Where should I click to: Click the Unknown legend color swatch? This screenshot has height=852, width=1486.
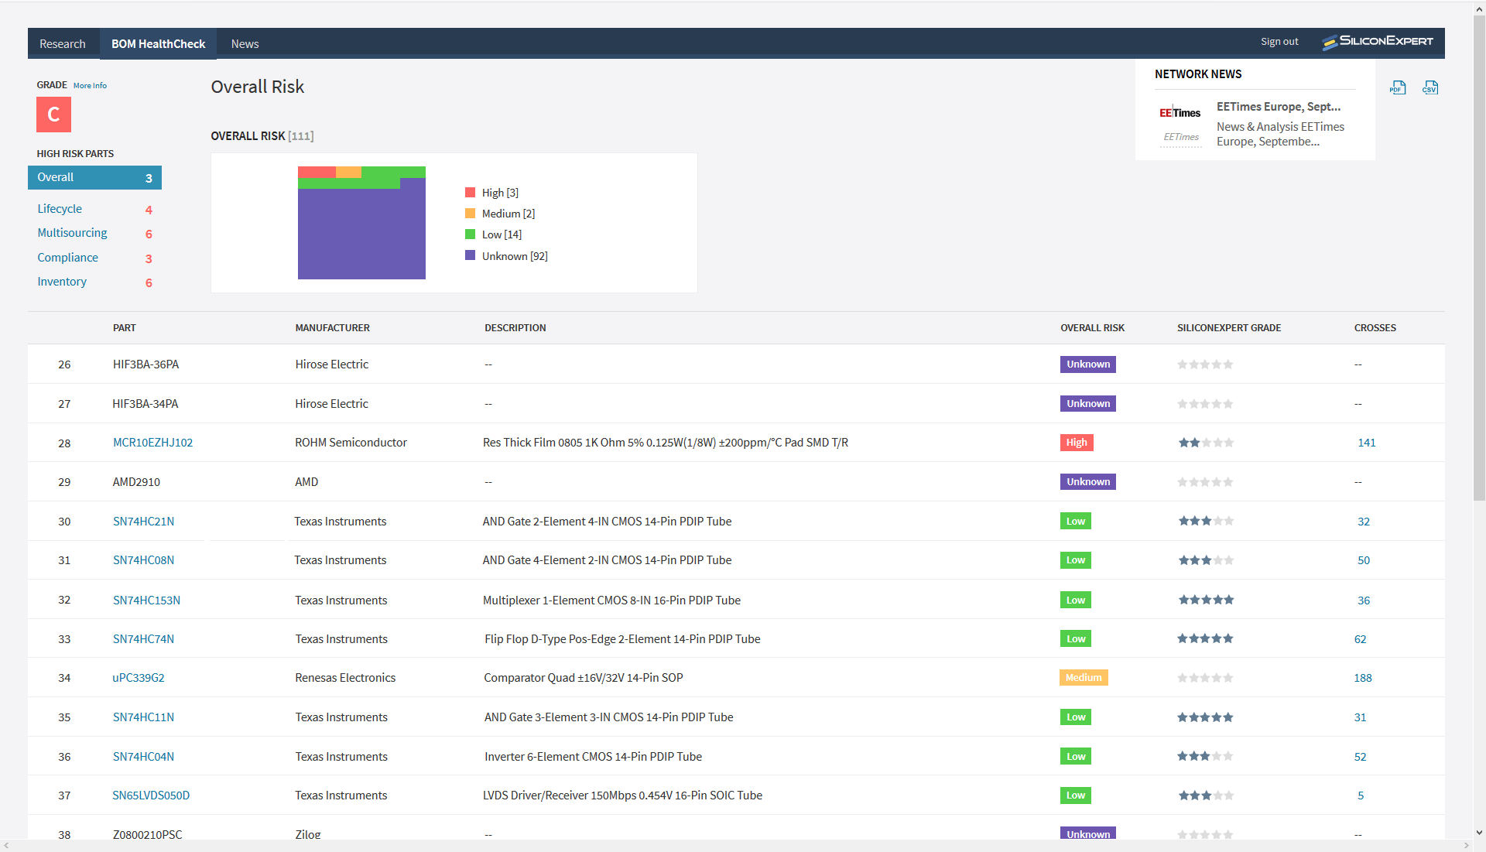pos(470,255)
